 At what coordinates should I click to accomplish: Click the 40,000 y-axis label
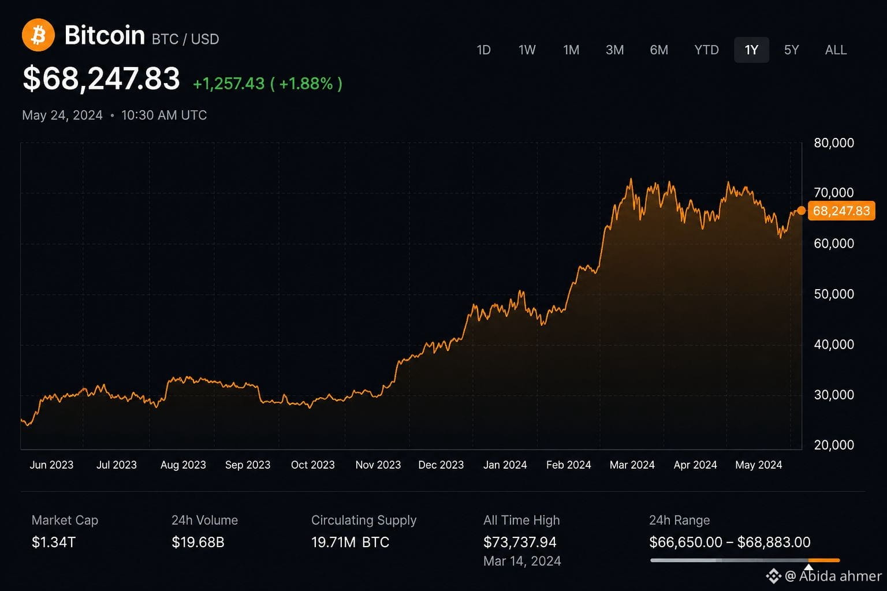click(834, 345)
